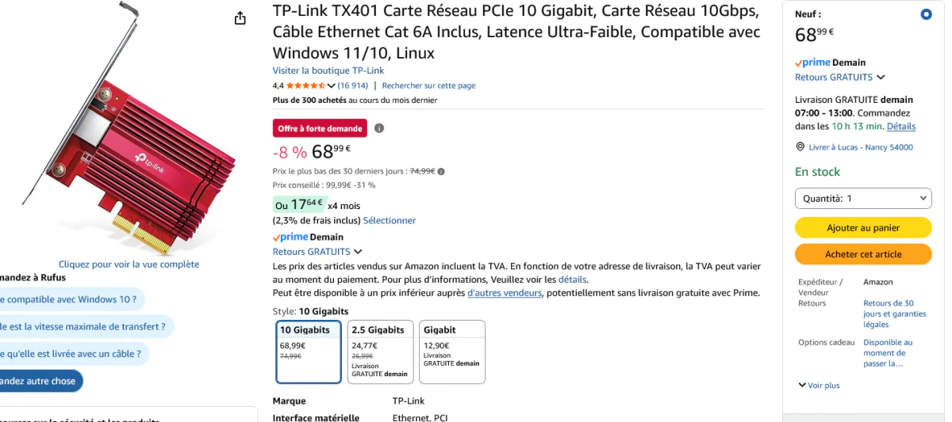952x422 pixels.
Task: Open the Quantité dropdown
Action: [x=863, y=198]
